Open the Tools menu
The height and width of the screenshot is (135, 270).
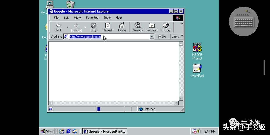point(107,18)
